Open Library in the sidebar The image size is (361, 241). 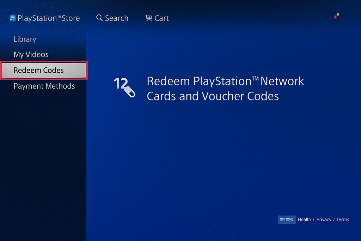coord(25,40)
